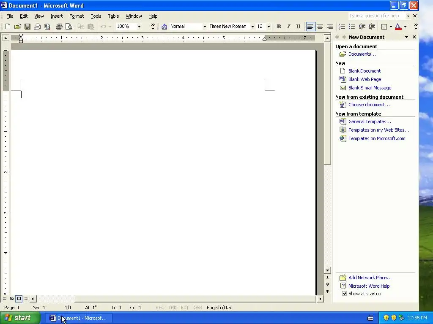433x324 pixels.
Task: Click the Print toolbar icon
Action: click(x=59, y=27)
